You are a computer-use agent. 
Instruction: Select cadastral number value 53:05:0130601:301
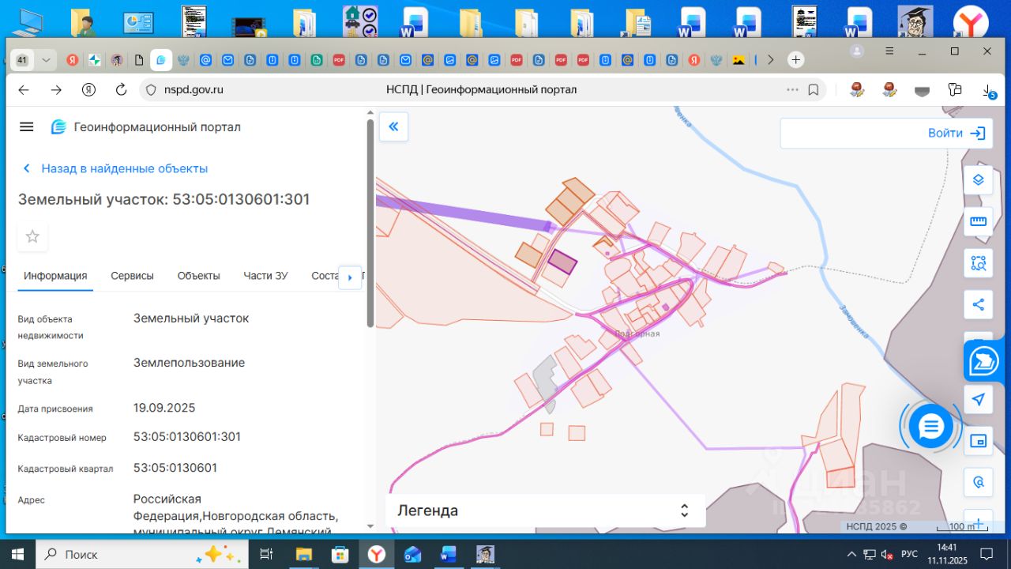(x=187, y=436)
